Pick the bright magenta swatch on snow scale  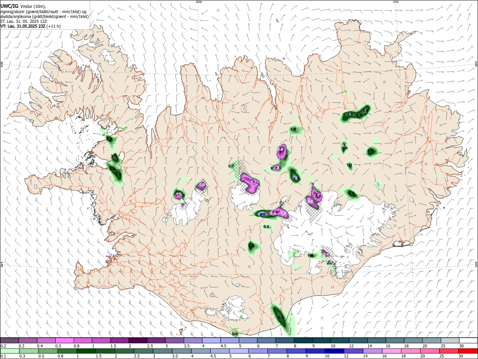pyautogui.click(x=65, y=340)
